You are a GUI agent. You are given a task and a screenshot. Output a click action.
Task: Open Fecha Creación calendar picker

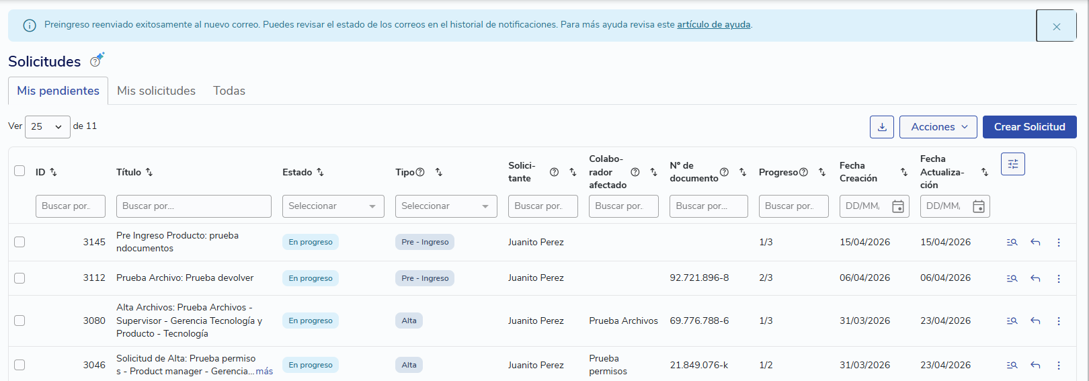[897, 206]
